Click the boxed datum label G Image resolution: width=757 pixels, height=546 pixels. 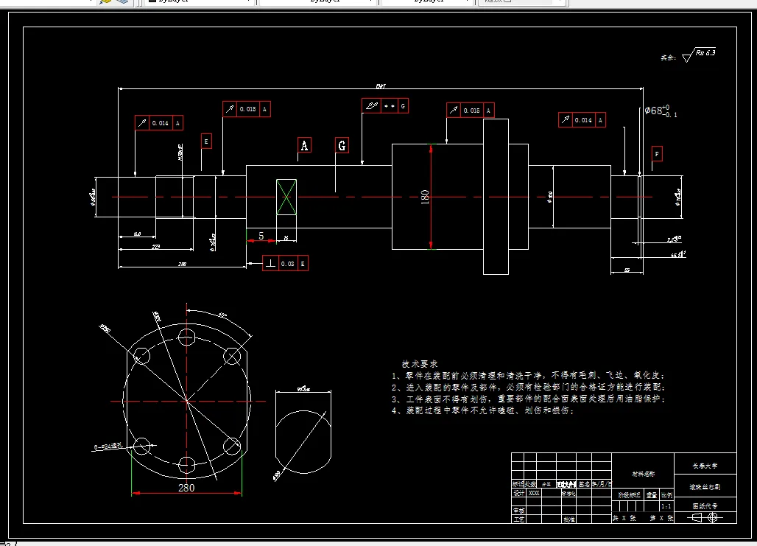click(342, 145)
